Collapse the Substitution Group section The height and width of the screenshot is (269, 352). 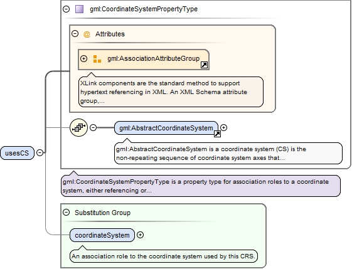67,212
